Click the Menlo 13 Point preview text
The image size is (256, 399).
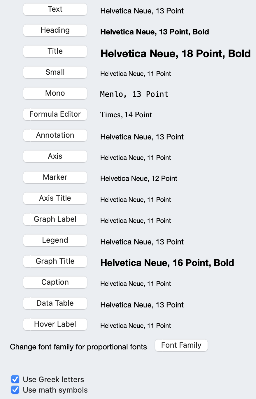point(134,94)
